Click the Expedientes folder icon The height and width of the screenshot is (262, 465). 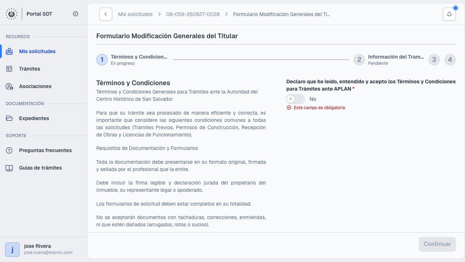click(9, 118)
